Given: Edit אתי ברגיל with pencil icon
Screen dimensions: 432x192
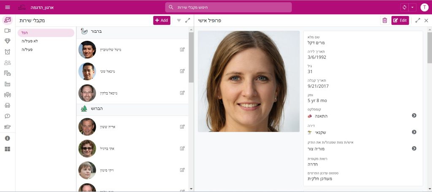Looking at the screenshot, I should pos(182,148).
